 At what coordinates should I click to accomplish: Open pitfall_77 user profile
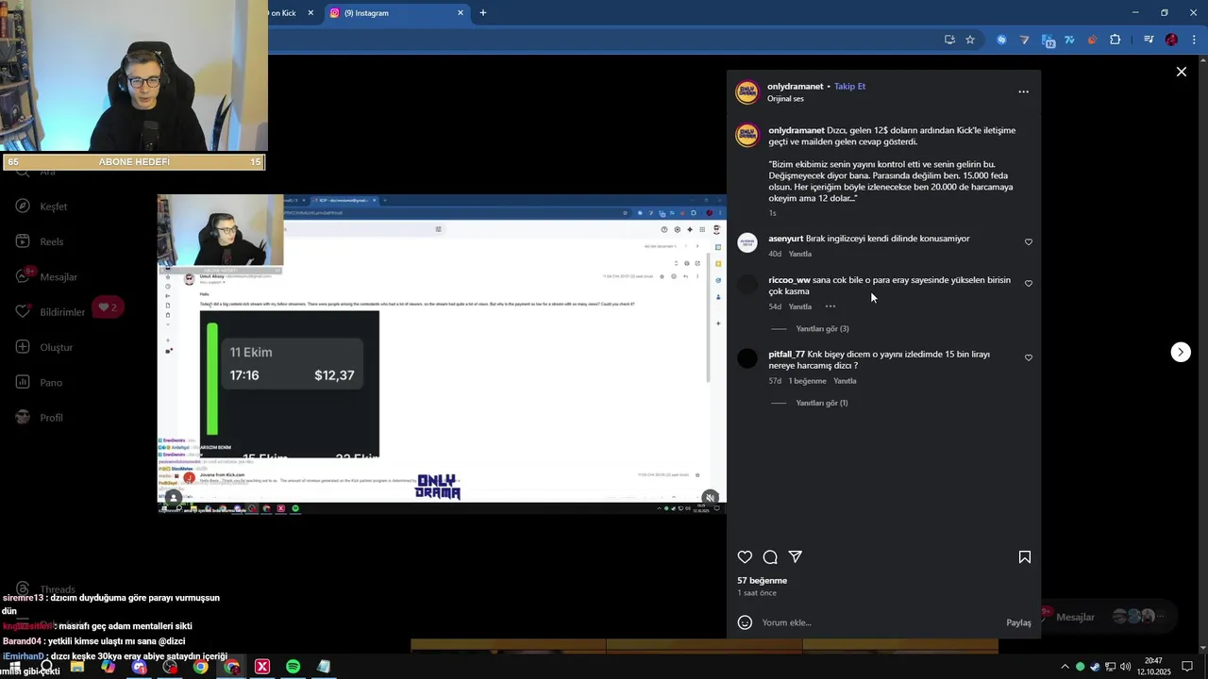click(786, 355)
